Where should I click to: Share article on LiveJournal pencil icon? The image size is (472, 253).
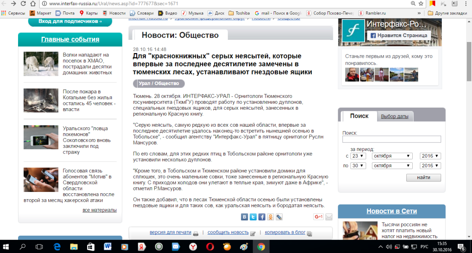[x=279, y=217]
